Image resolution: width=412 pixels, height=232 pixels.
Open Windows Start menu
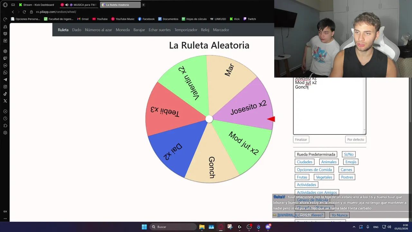(144, 227)
